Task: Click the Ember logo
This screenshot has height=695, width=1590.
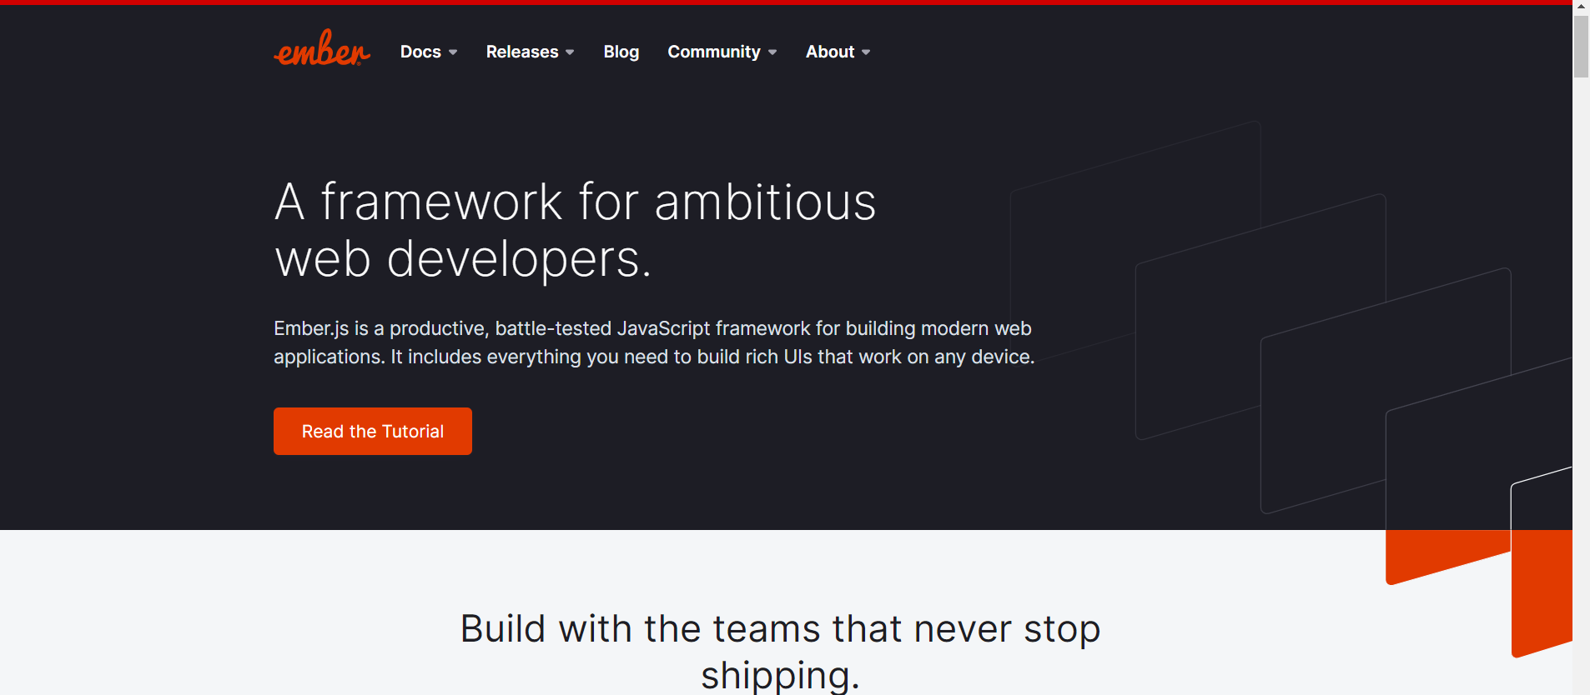Action: (x=322, y=48)
